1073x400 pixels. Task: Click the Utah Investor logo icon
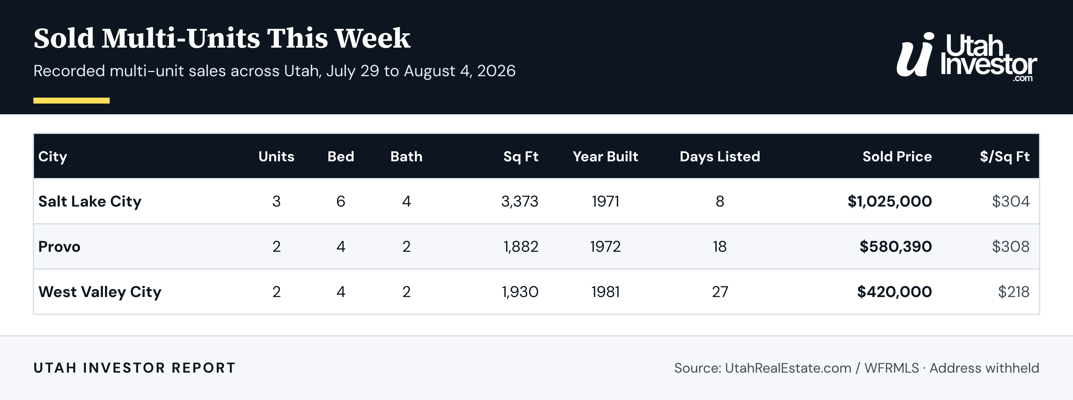916,54
